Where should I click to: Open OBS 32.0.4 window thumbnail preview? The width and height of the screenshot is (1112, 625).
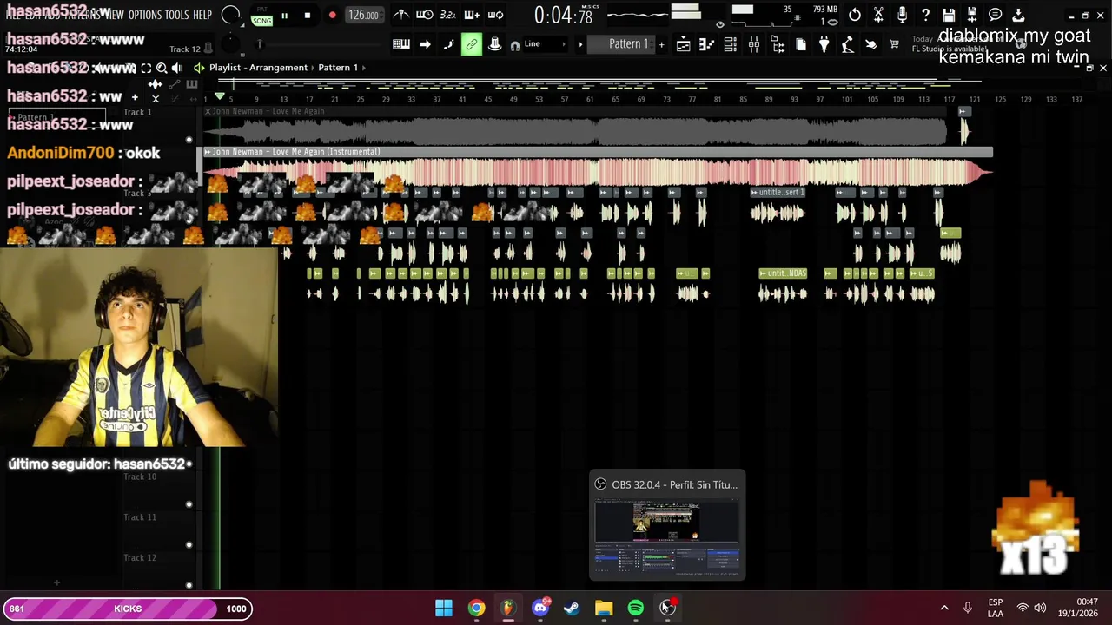[x=667, y=527]
